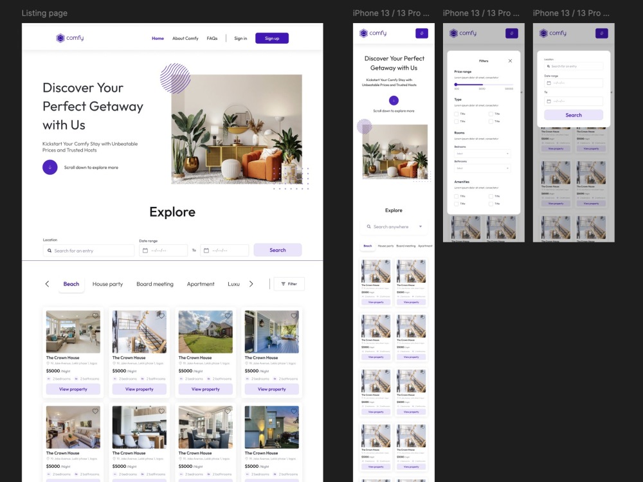Click the heart on the blue porch card
The width and height of the screenshot is (643, 482).
(x=294, y=316)
